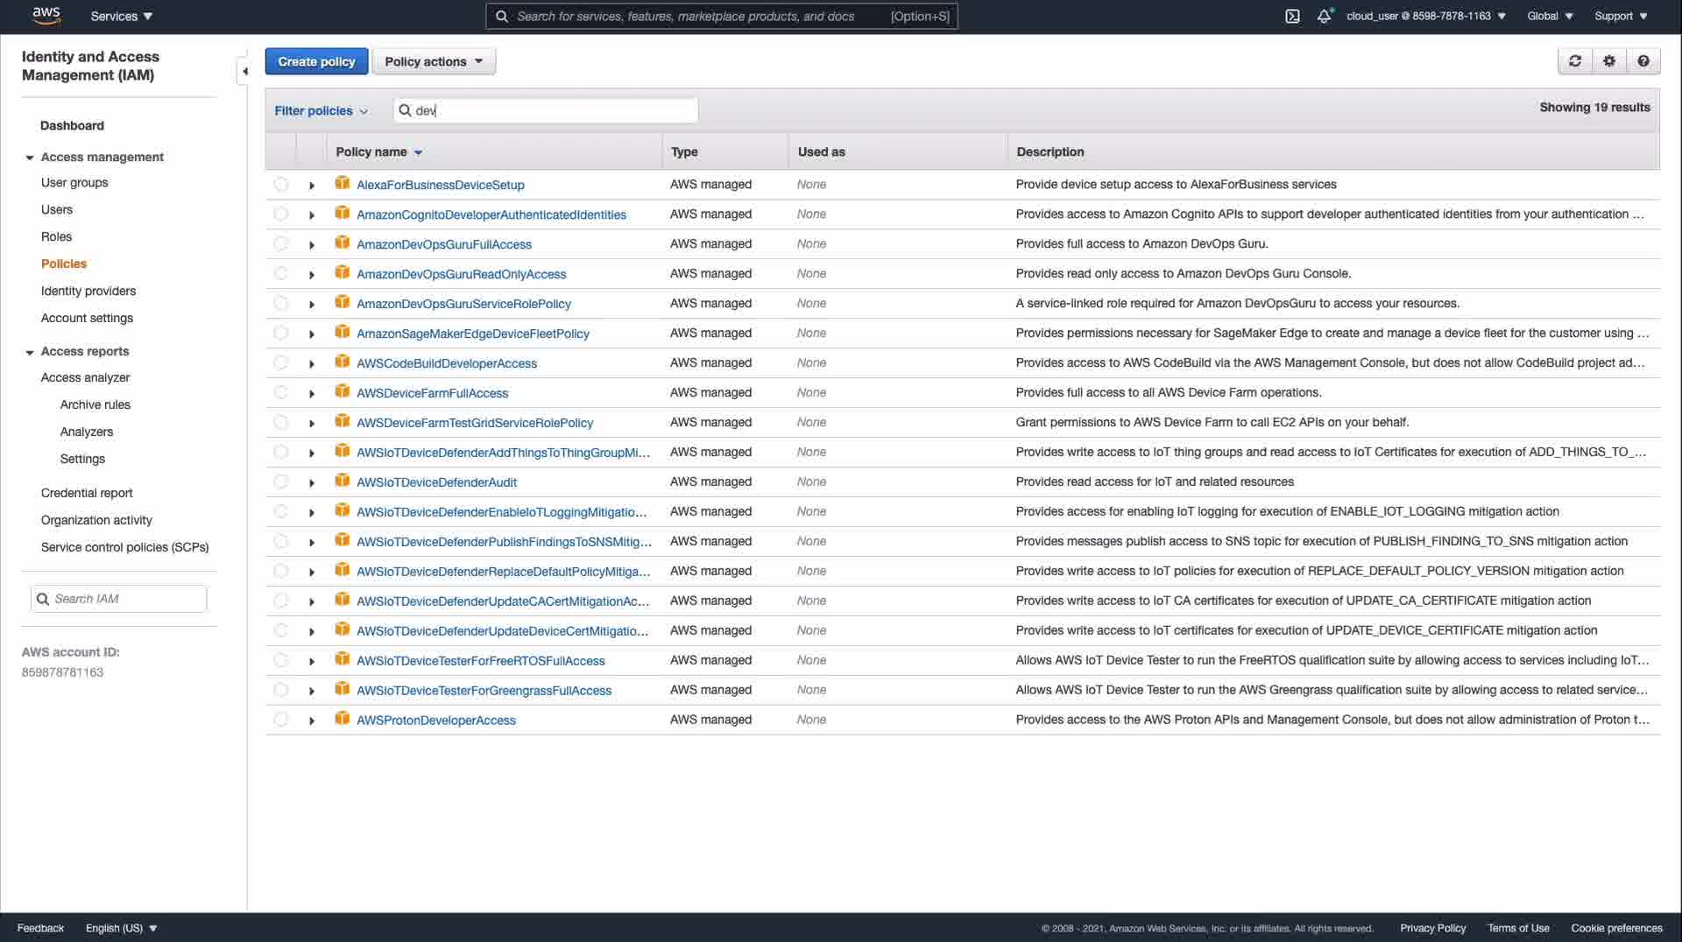Click policy icon for AmazonDevOpsGuruFullAccess

coord(343,243)
